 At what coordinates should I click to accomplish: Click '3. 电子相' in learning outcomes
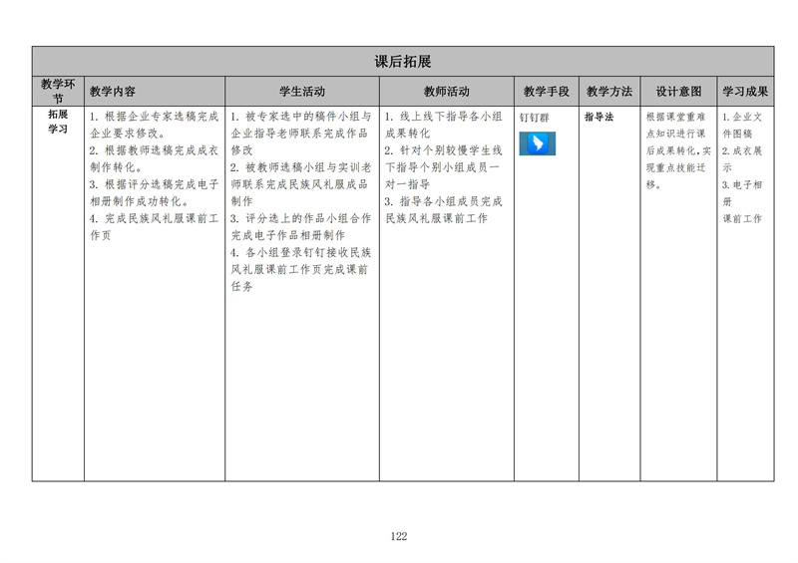click(x=742, y=185)
